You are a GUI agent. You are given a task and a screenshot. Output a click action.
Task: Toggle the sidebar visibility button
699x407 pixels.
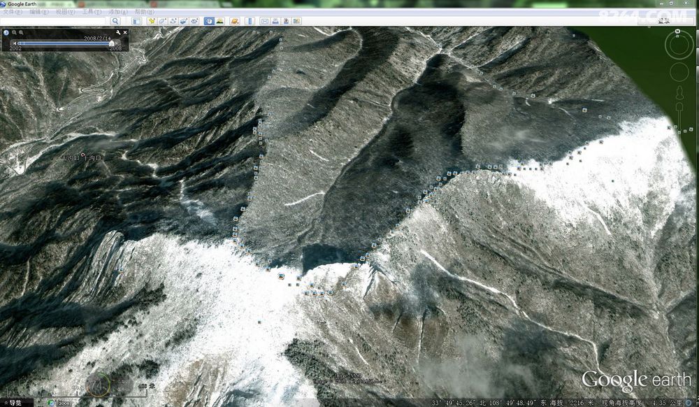point(137,22)
